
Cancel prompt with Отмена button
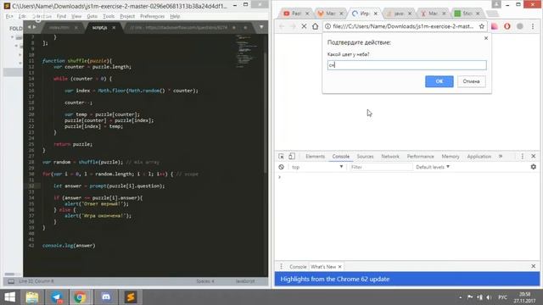[472, 81]
